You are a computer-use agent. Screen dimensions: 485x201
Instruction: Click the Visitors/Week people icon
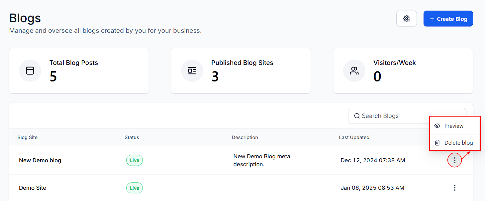tap(354, 71)
